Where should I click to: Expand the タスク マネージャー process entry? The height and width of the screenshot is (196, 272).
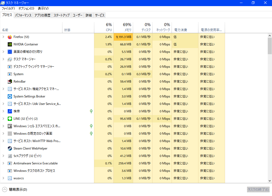[x=3, y=59]
